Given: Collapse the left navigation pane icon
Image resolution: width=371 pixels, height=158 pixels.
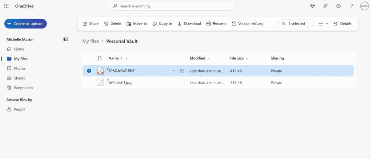Looking at the screenshot, I should pyautogui.click(x=66, y=39).
